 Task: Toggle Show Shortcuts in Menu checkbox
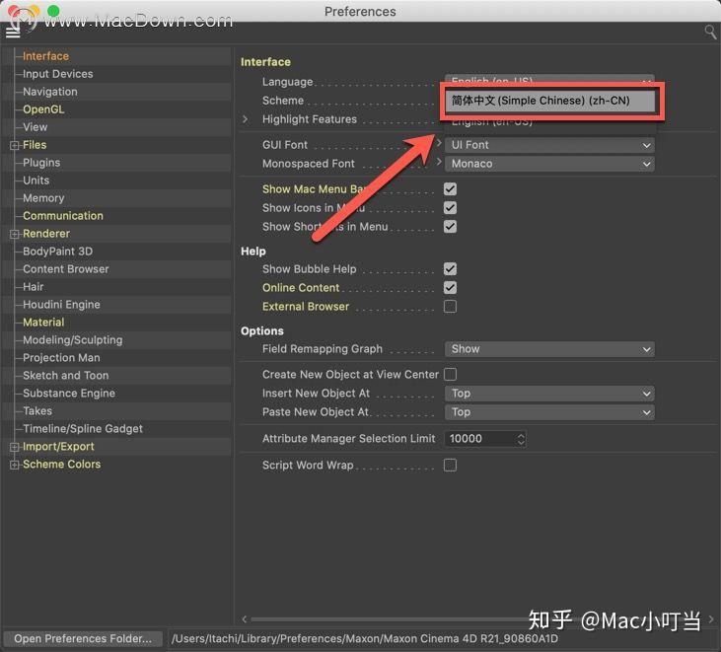[450, 227]
